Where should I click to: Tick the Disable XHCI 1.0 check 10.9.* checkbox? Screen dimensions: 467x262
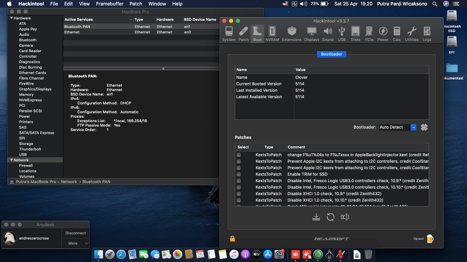pyautogui.click(x=239, y=194)
